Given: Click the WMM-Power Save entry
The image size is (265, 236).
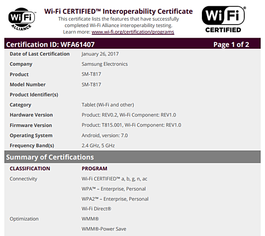Looking at the screenshot, I should coord(104,229).
